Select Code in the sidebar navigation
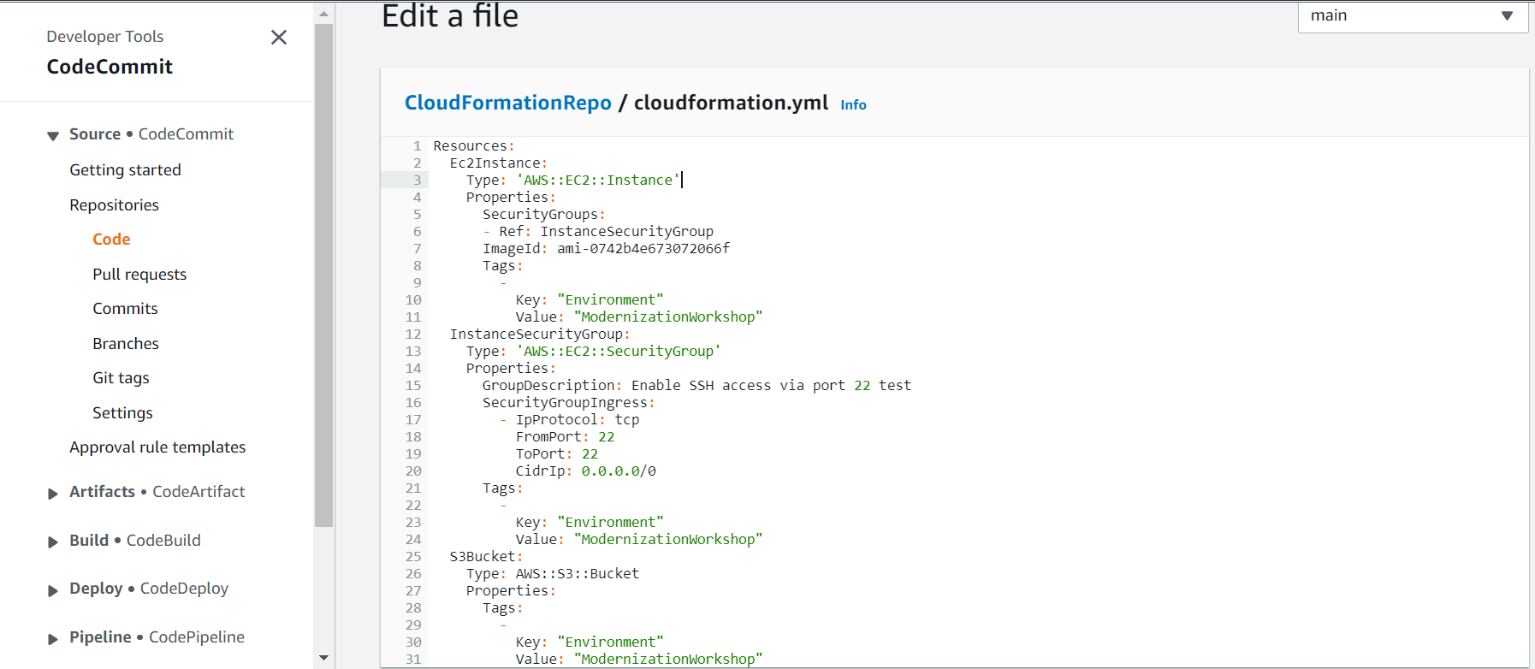 pos(111,240)
